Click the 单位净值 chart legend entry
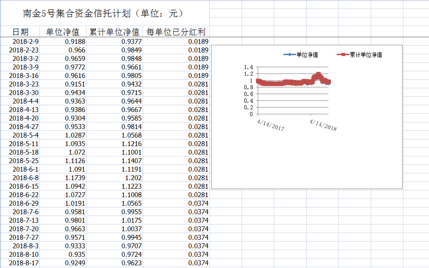Image resolution: width=429 pixels, height=268 pixels. coord(301,55)
